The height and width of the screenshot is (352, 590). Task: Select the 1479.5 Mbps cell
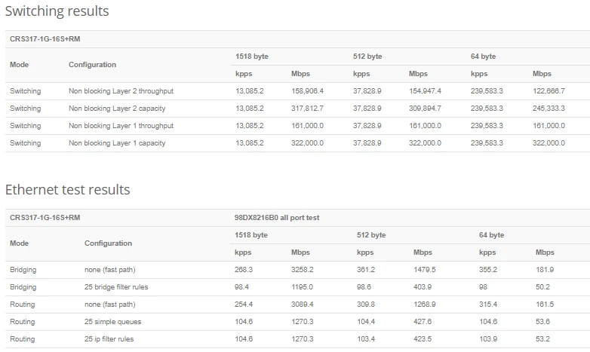point(425,270)
